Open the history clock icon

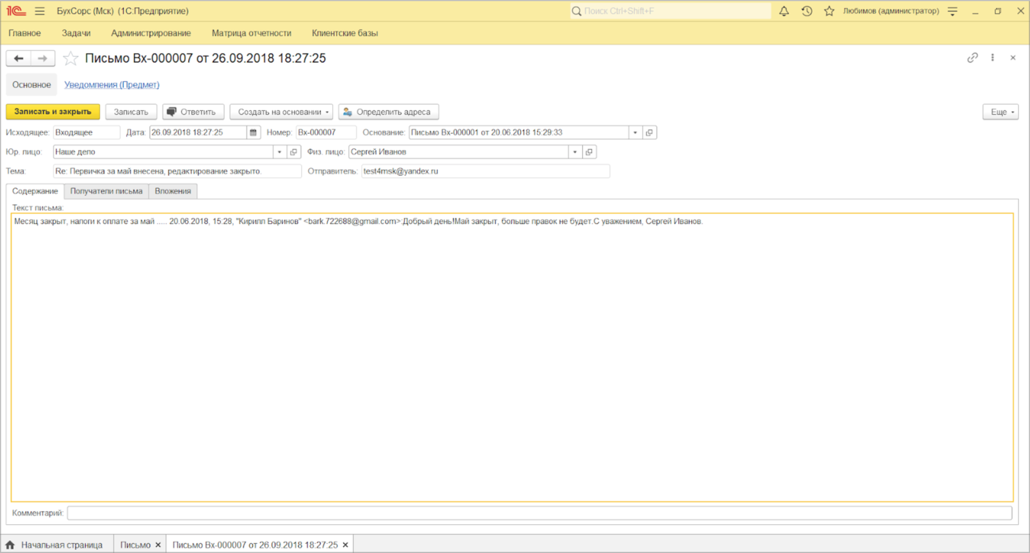click(x=807, y=11)
